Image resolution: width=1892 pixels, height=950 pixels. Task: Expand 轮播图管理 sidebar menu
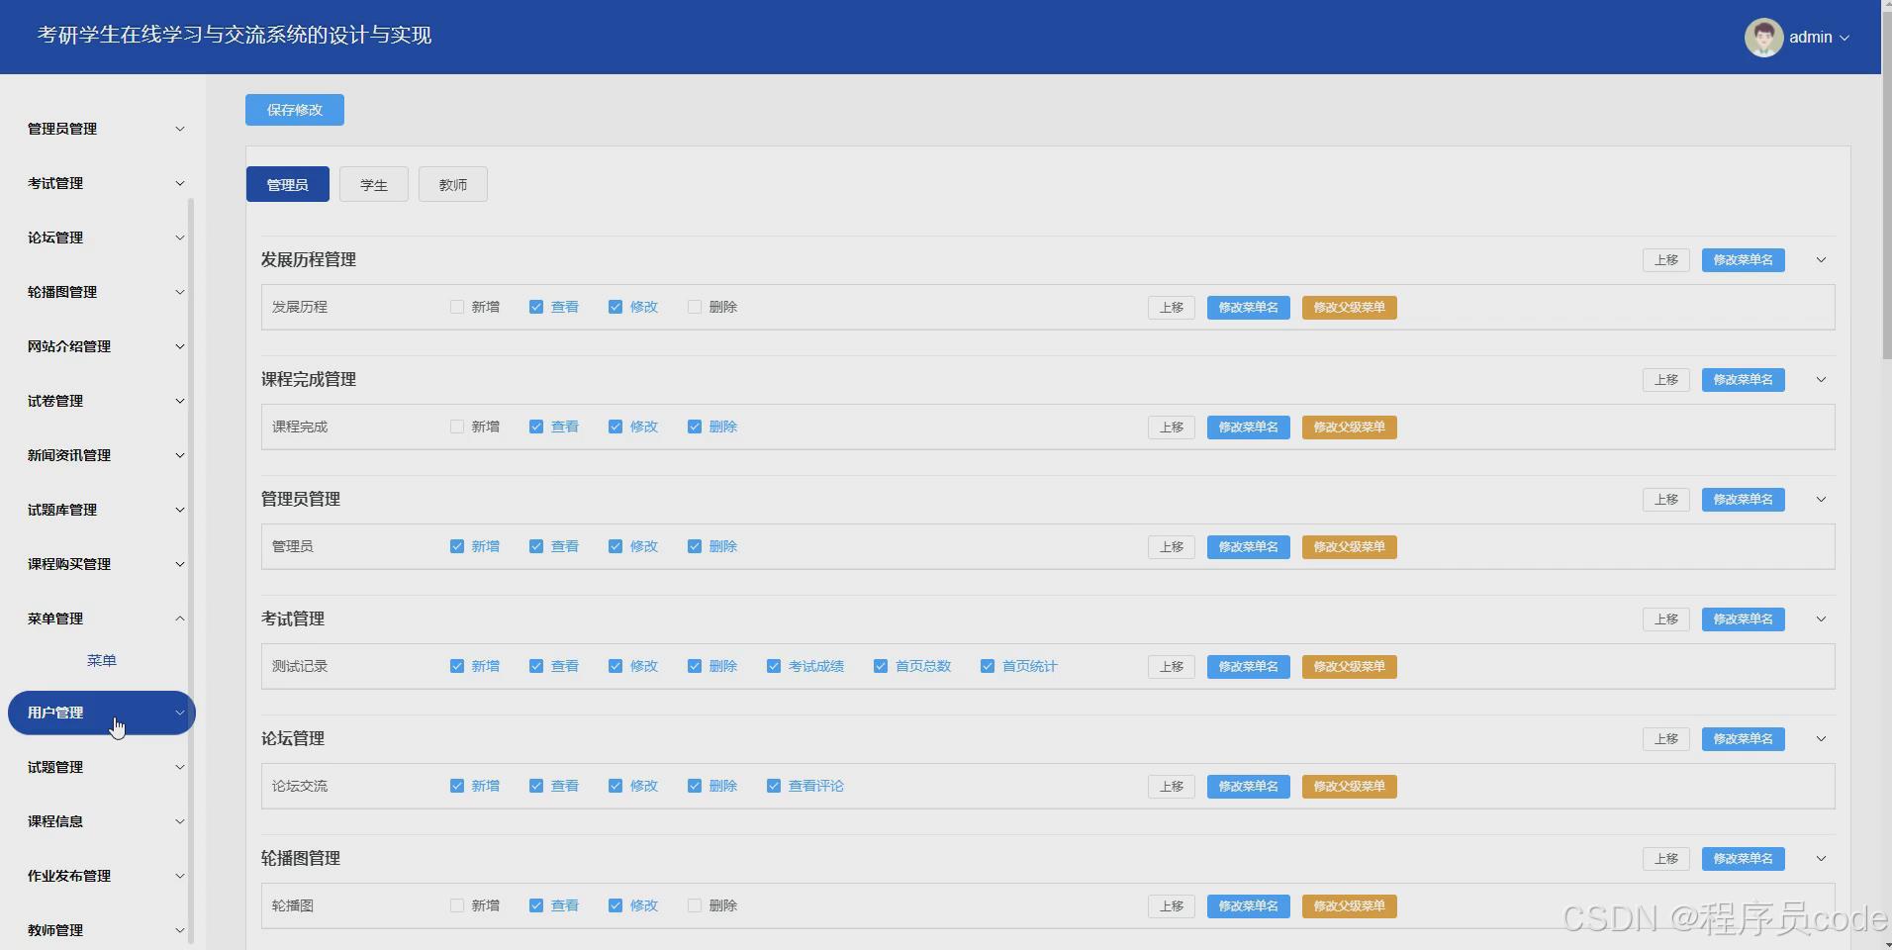103,292
